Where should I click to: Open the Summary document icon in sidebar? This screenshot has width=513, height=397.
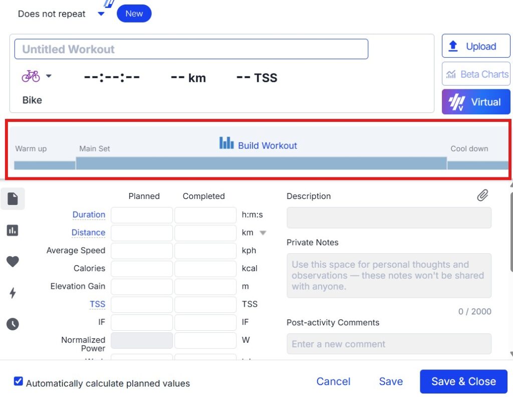(13, 198)
